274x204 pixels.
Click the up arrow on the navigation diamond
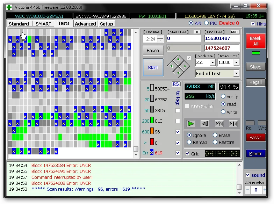178,59
